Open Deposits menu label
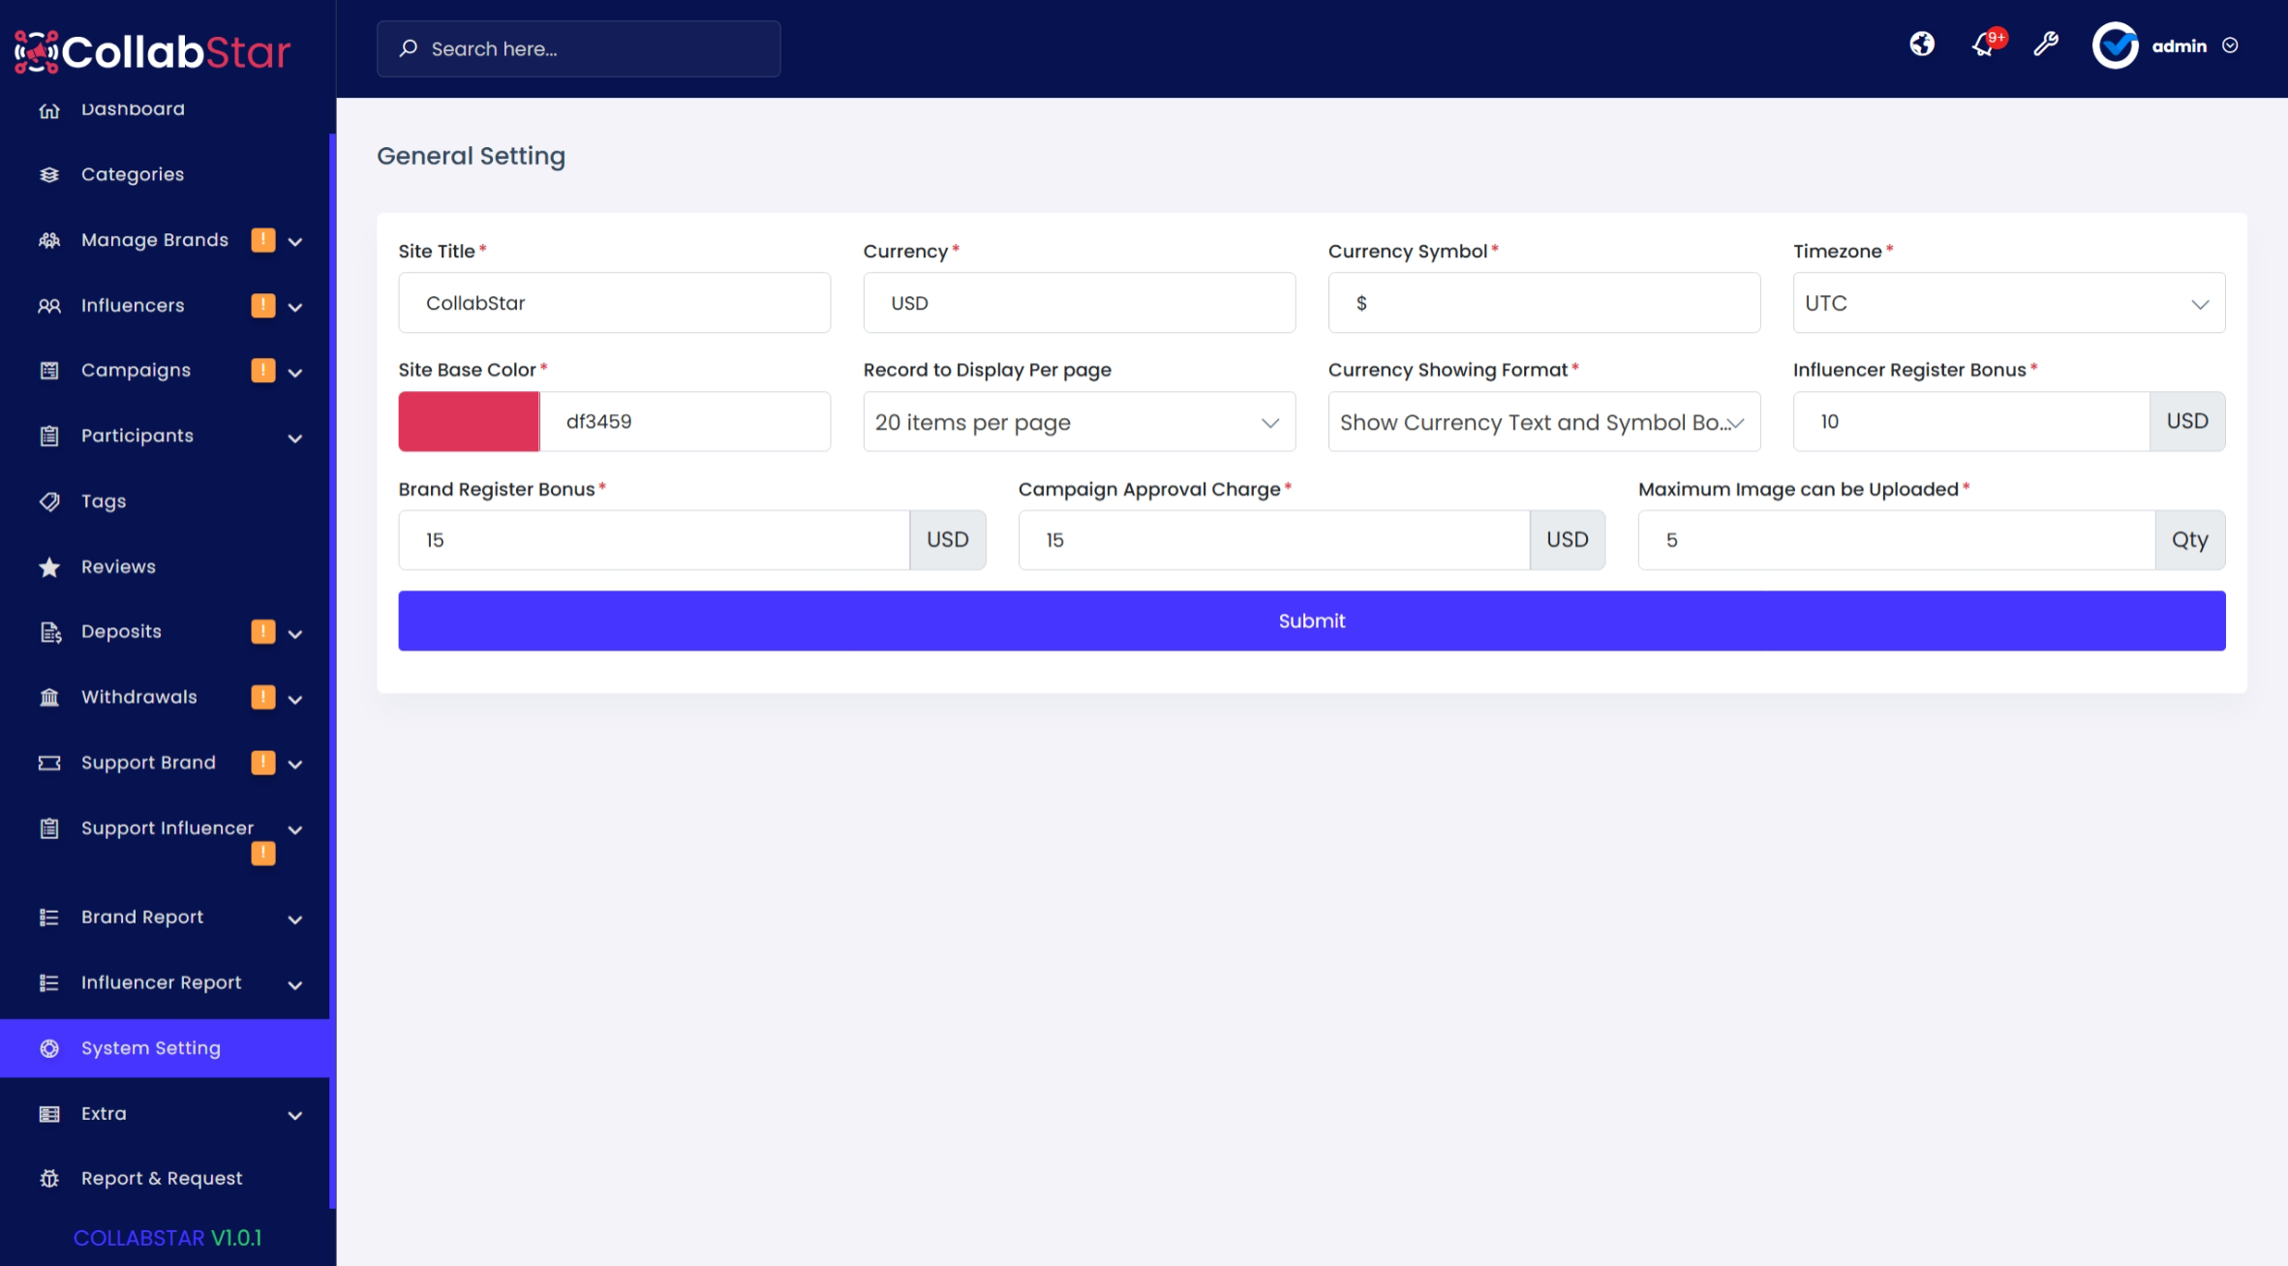The height and width of the screenshot is (1266, 2288). click(x=121, y=631)
